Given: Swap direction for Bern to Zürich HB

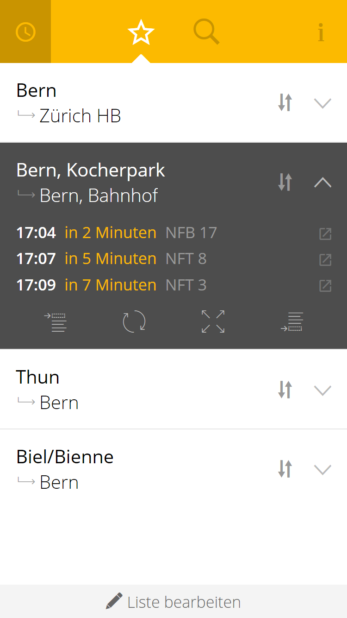Looking at the screenshot, I should 285,102.
